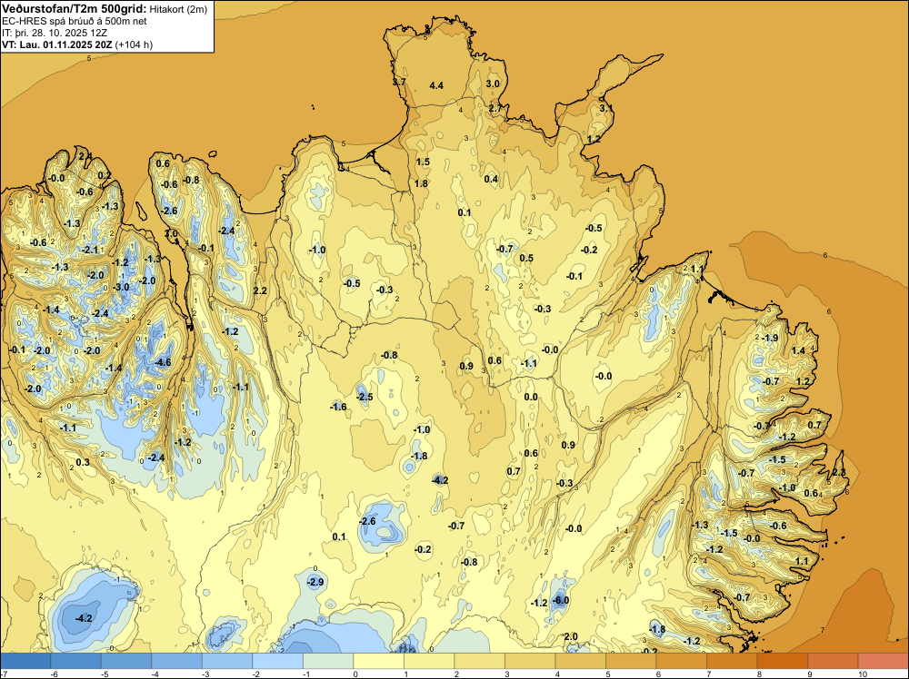The image size is (909, 679).
Task: Click the positive 0.3 temperature value
Action: tap(83, 462)
